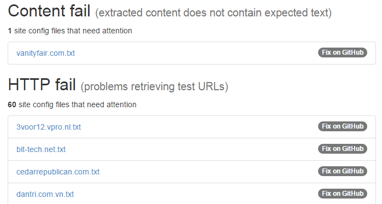Open the 3voor12.vpro.nl.txt config file
The image size is (382, 204).
[49, 127]
